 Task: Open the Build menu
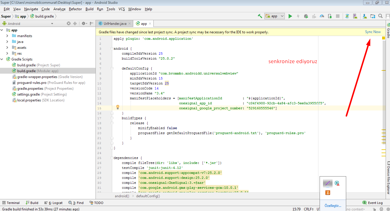[89, 9]
